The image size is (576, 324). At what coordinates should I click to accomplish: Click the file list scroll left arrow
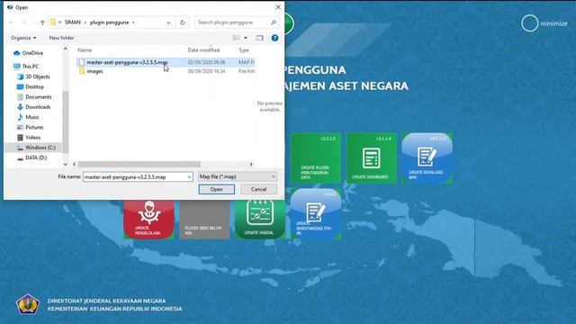click(74, 164)
